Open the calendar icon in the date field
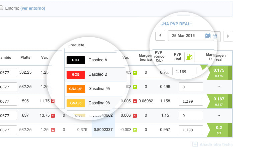 (x=208, y=36)
